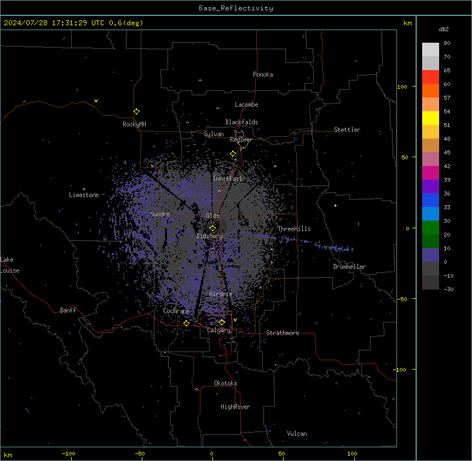Click the HighRiver city label

235,407
